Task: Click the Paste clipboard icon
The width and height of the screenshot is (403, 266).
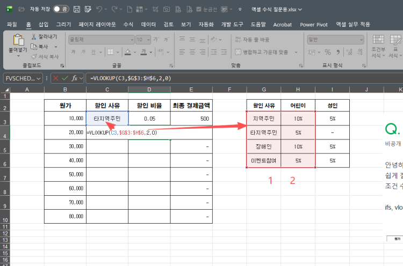Action: coord(18,40)
